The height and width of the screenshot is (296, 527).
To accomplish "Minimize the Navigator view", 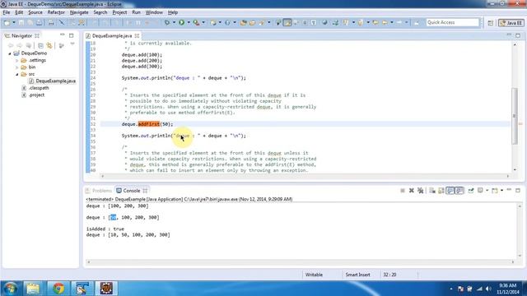I will click(x=63, y=35).
